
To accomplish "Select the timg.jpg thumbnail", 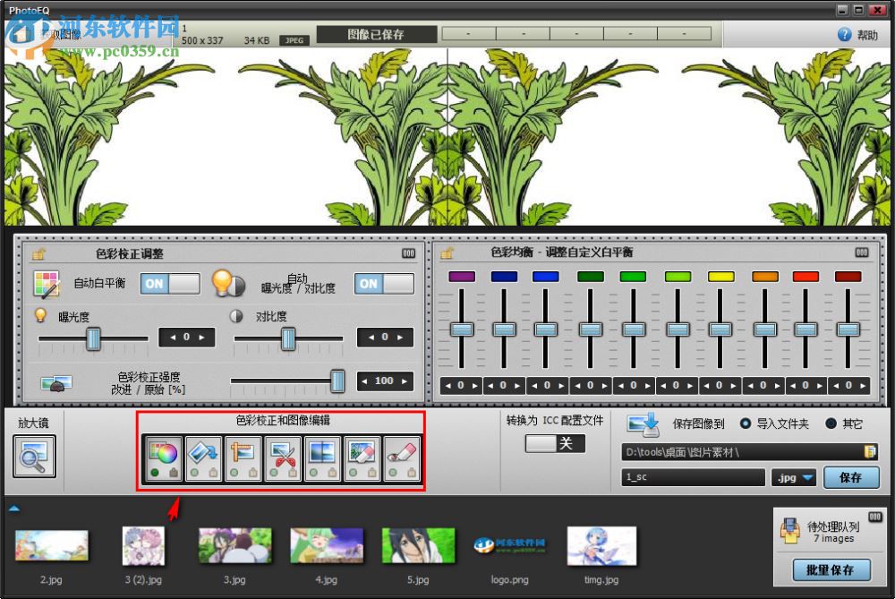I will pyautogui.click(x=601, y=545).
